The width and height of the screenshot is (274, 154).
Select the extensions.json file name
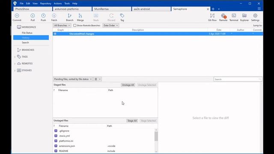[67, 146]
